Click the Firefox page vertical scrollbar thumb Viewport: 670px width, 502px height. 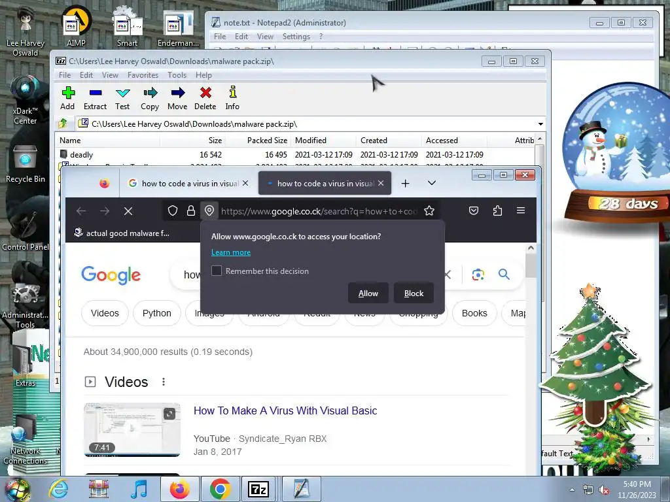click(531, 265)
